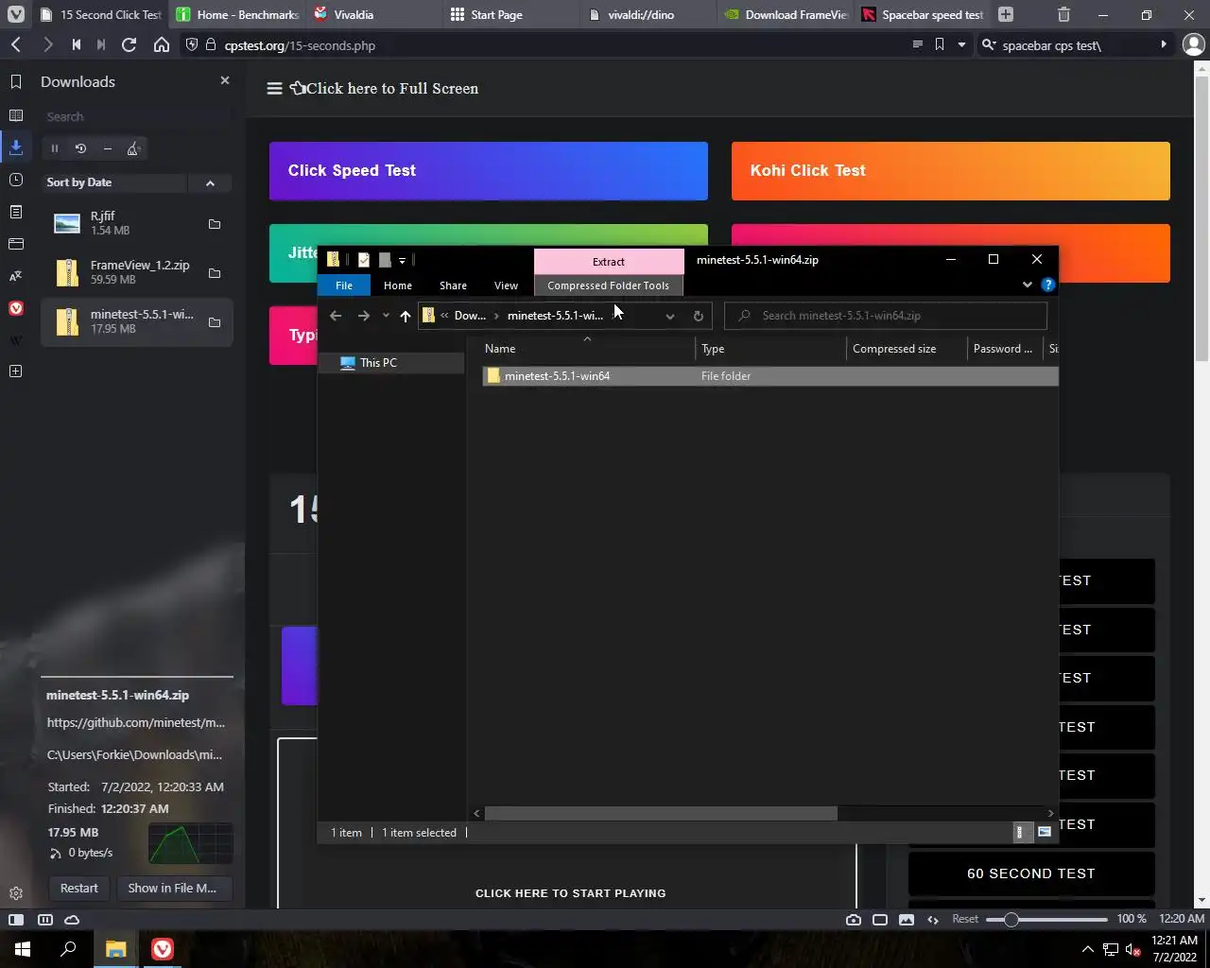
Task: Select the 60 SECOND TEST button
Action: (1031, 873)
